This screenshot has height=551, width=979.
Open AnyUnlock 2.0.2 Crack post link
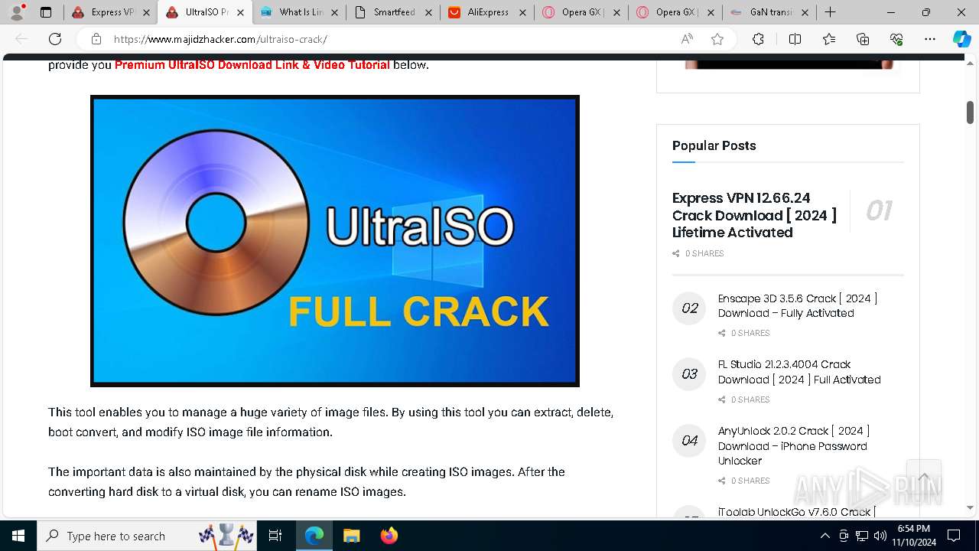[x=794, y=445]
